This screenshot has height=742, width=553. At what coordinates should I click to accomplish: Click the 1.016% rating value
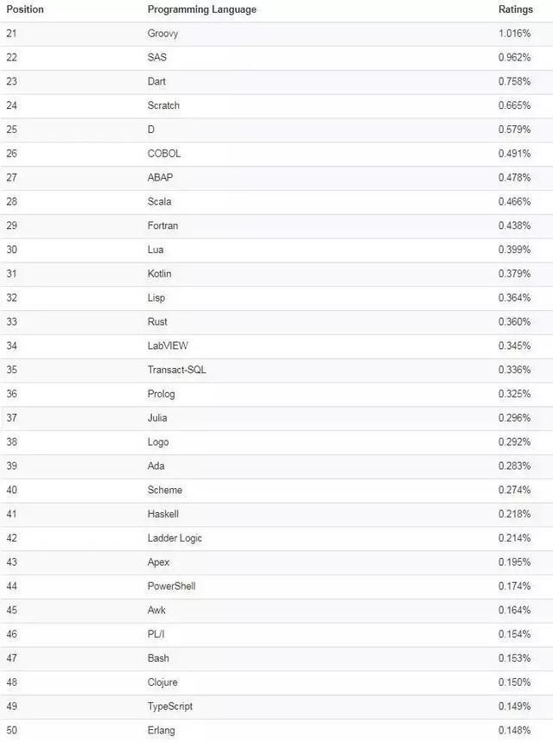coord(514,34)
